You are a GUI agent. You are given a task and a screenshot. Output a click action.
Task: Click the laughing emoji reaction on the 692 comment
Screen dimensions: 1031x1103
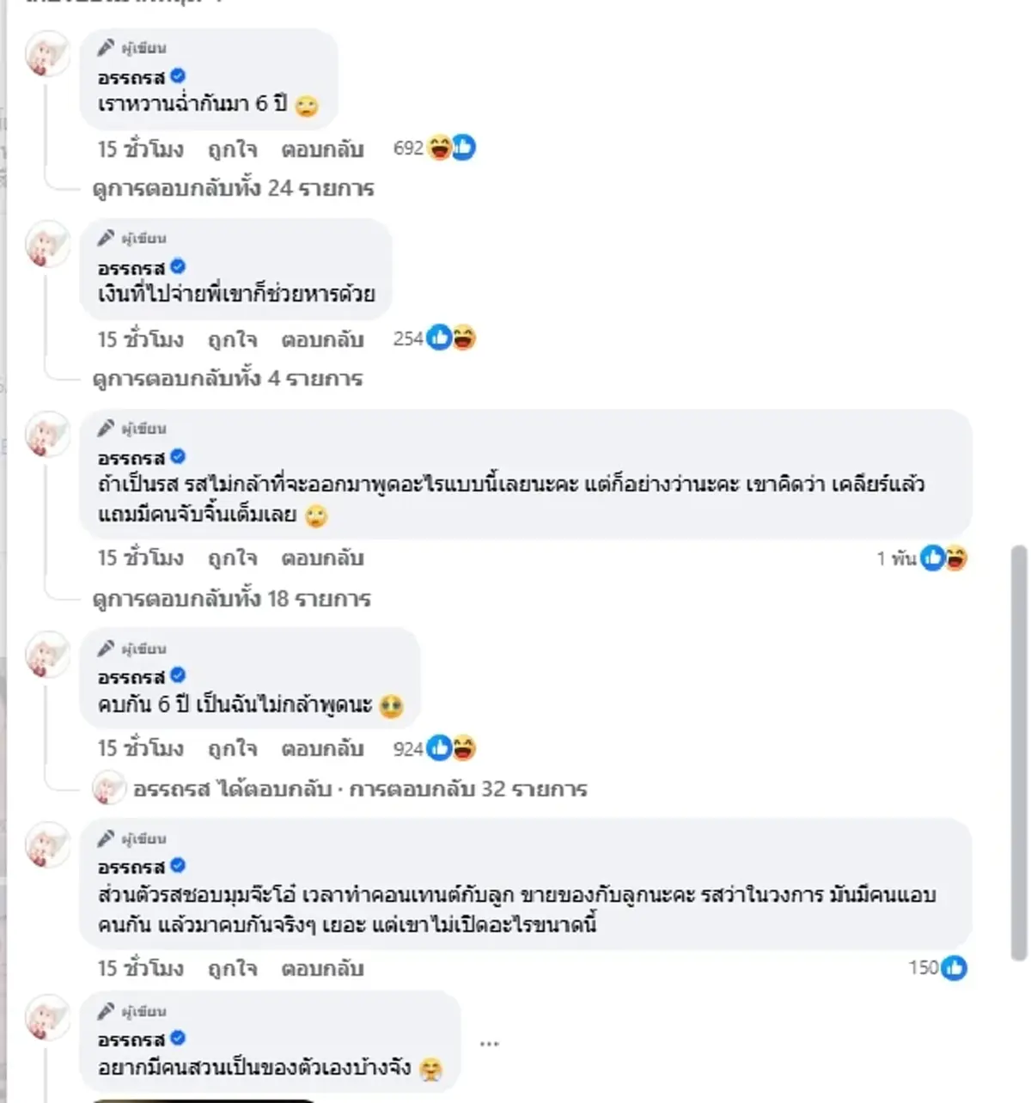(x=440, y=148)
